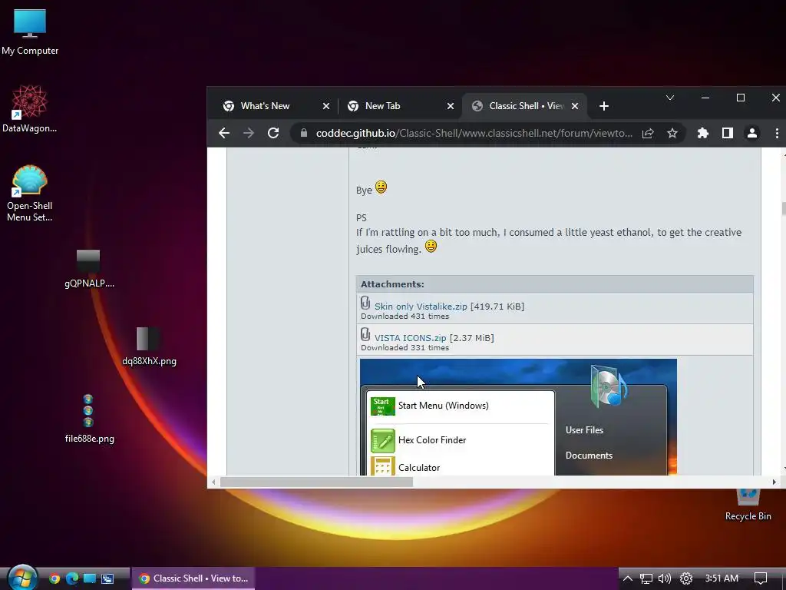Open Chrome three-dot menu

[777, 133]
